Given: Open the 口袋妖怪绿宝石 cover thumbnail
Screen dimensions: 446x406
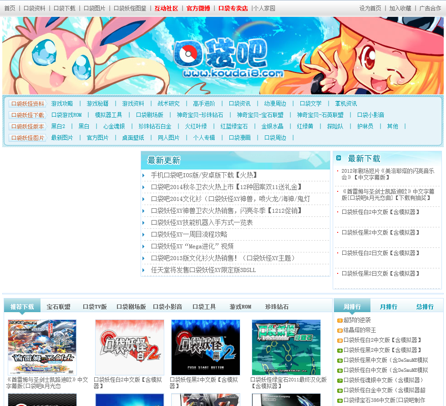Looking at the screenshot, I should click(x=286, y=347).
